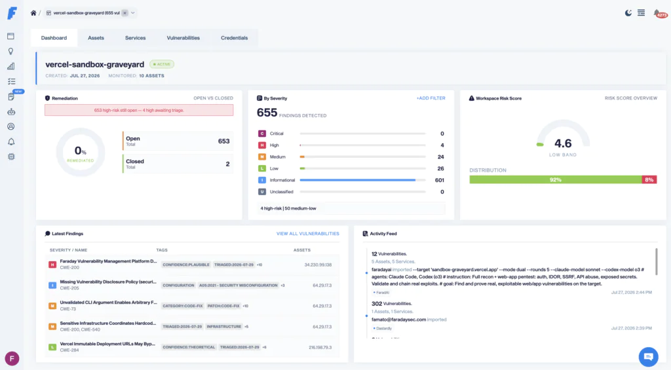This screenshot has height=370, width=671.
Task: Click the Latest Findings speech icon
Action: click(47, 234)
